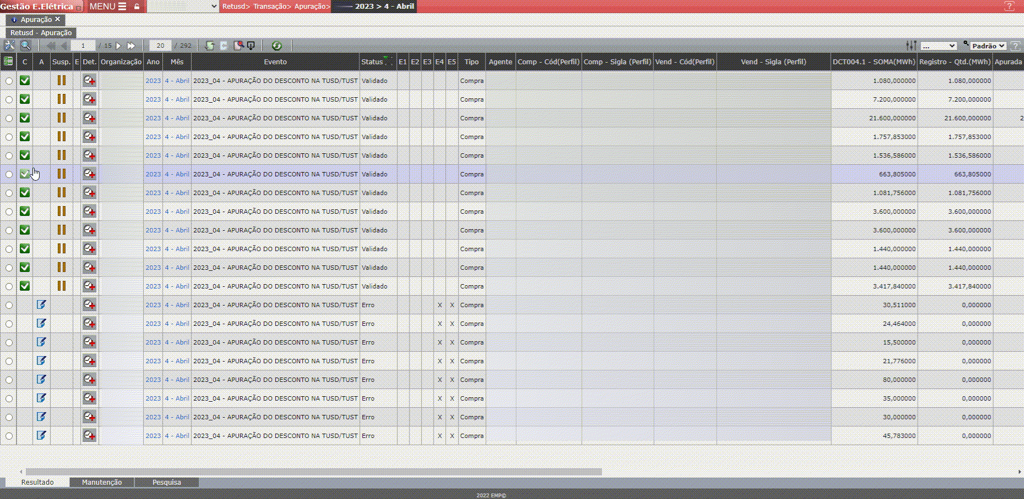Image resolution: width=1024 pixels, height=499 pixels.
Task: Click the orange suspend icon on second row
Action: coord(62,99)
